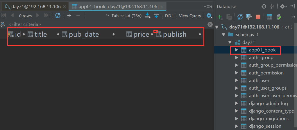Screen dimensions: 297x130
Task: Click the Dump Data download icon
Action: tap(147, 16)
